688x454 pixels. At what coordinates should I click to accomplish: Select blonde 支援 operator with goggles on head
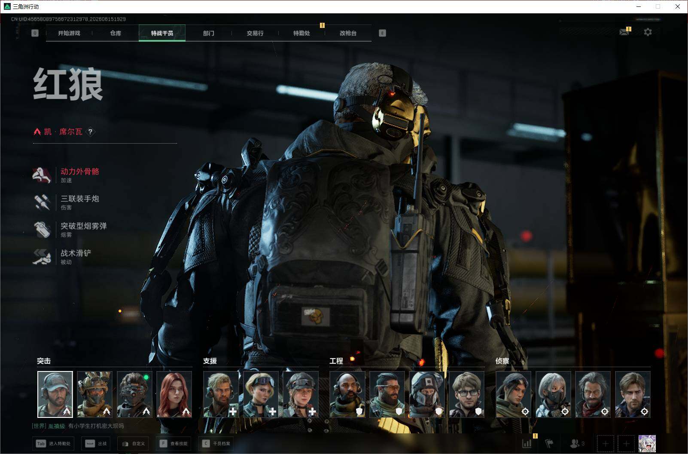[x=261, y=394]
